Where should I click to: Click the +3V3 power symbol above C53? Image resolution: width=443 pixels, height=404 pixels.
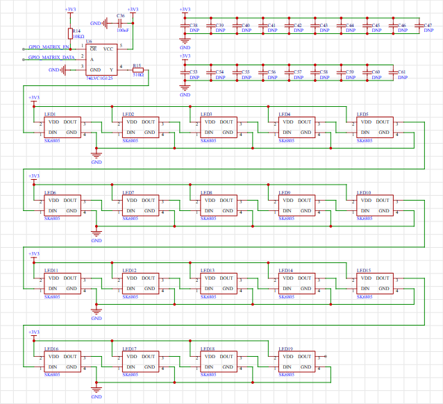[x=185, y=58]
